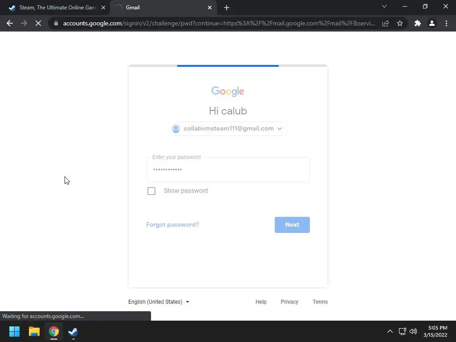
Task: Click the browser forward arrow
Action: (x=24, y=23)
